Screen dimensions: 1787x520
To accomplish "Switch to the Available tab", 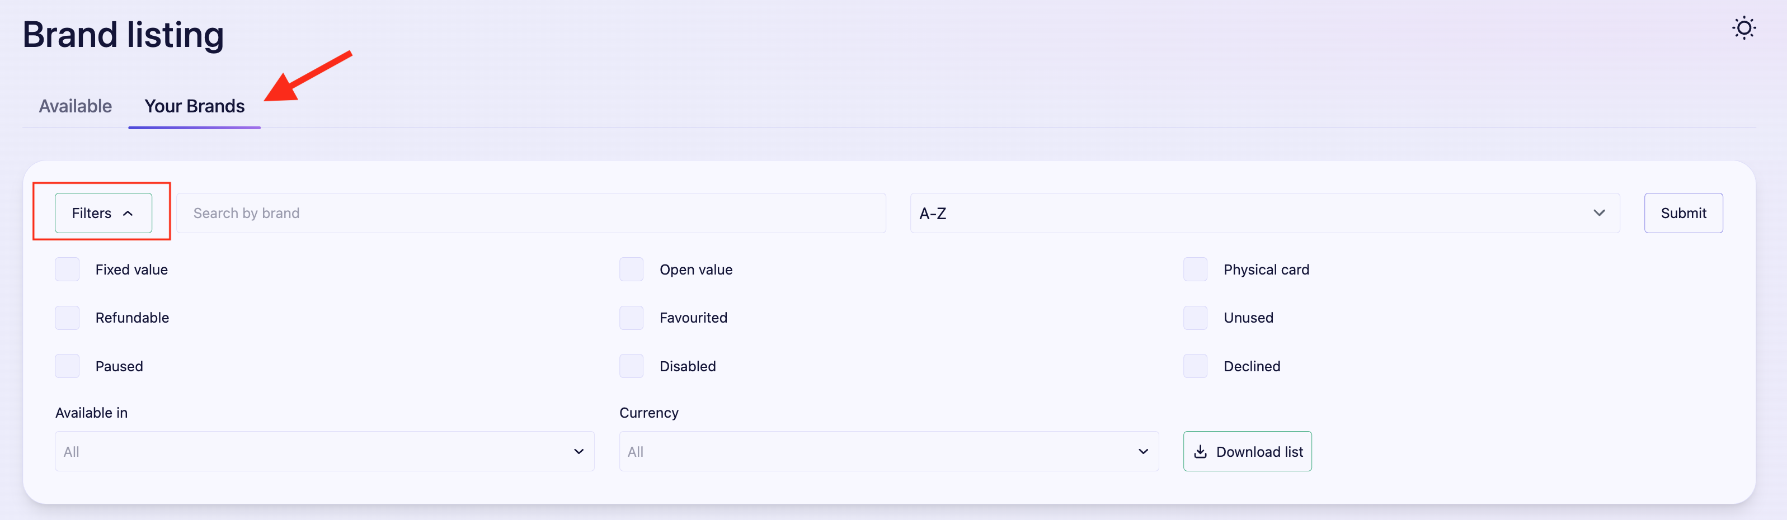I will tap(75, 106).
